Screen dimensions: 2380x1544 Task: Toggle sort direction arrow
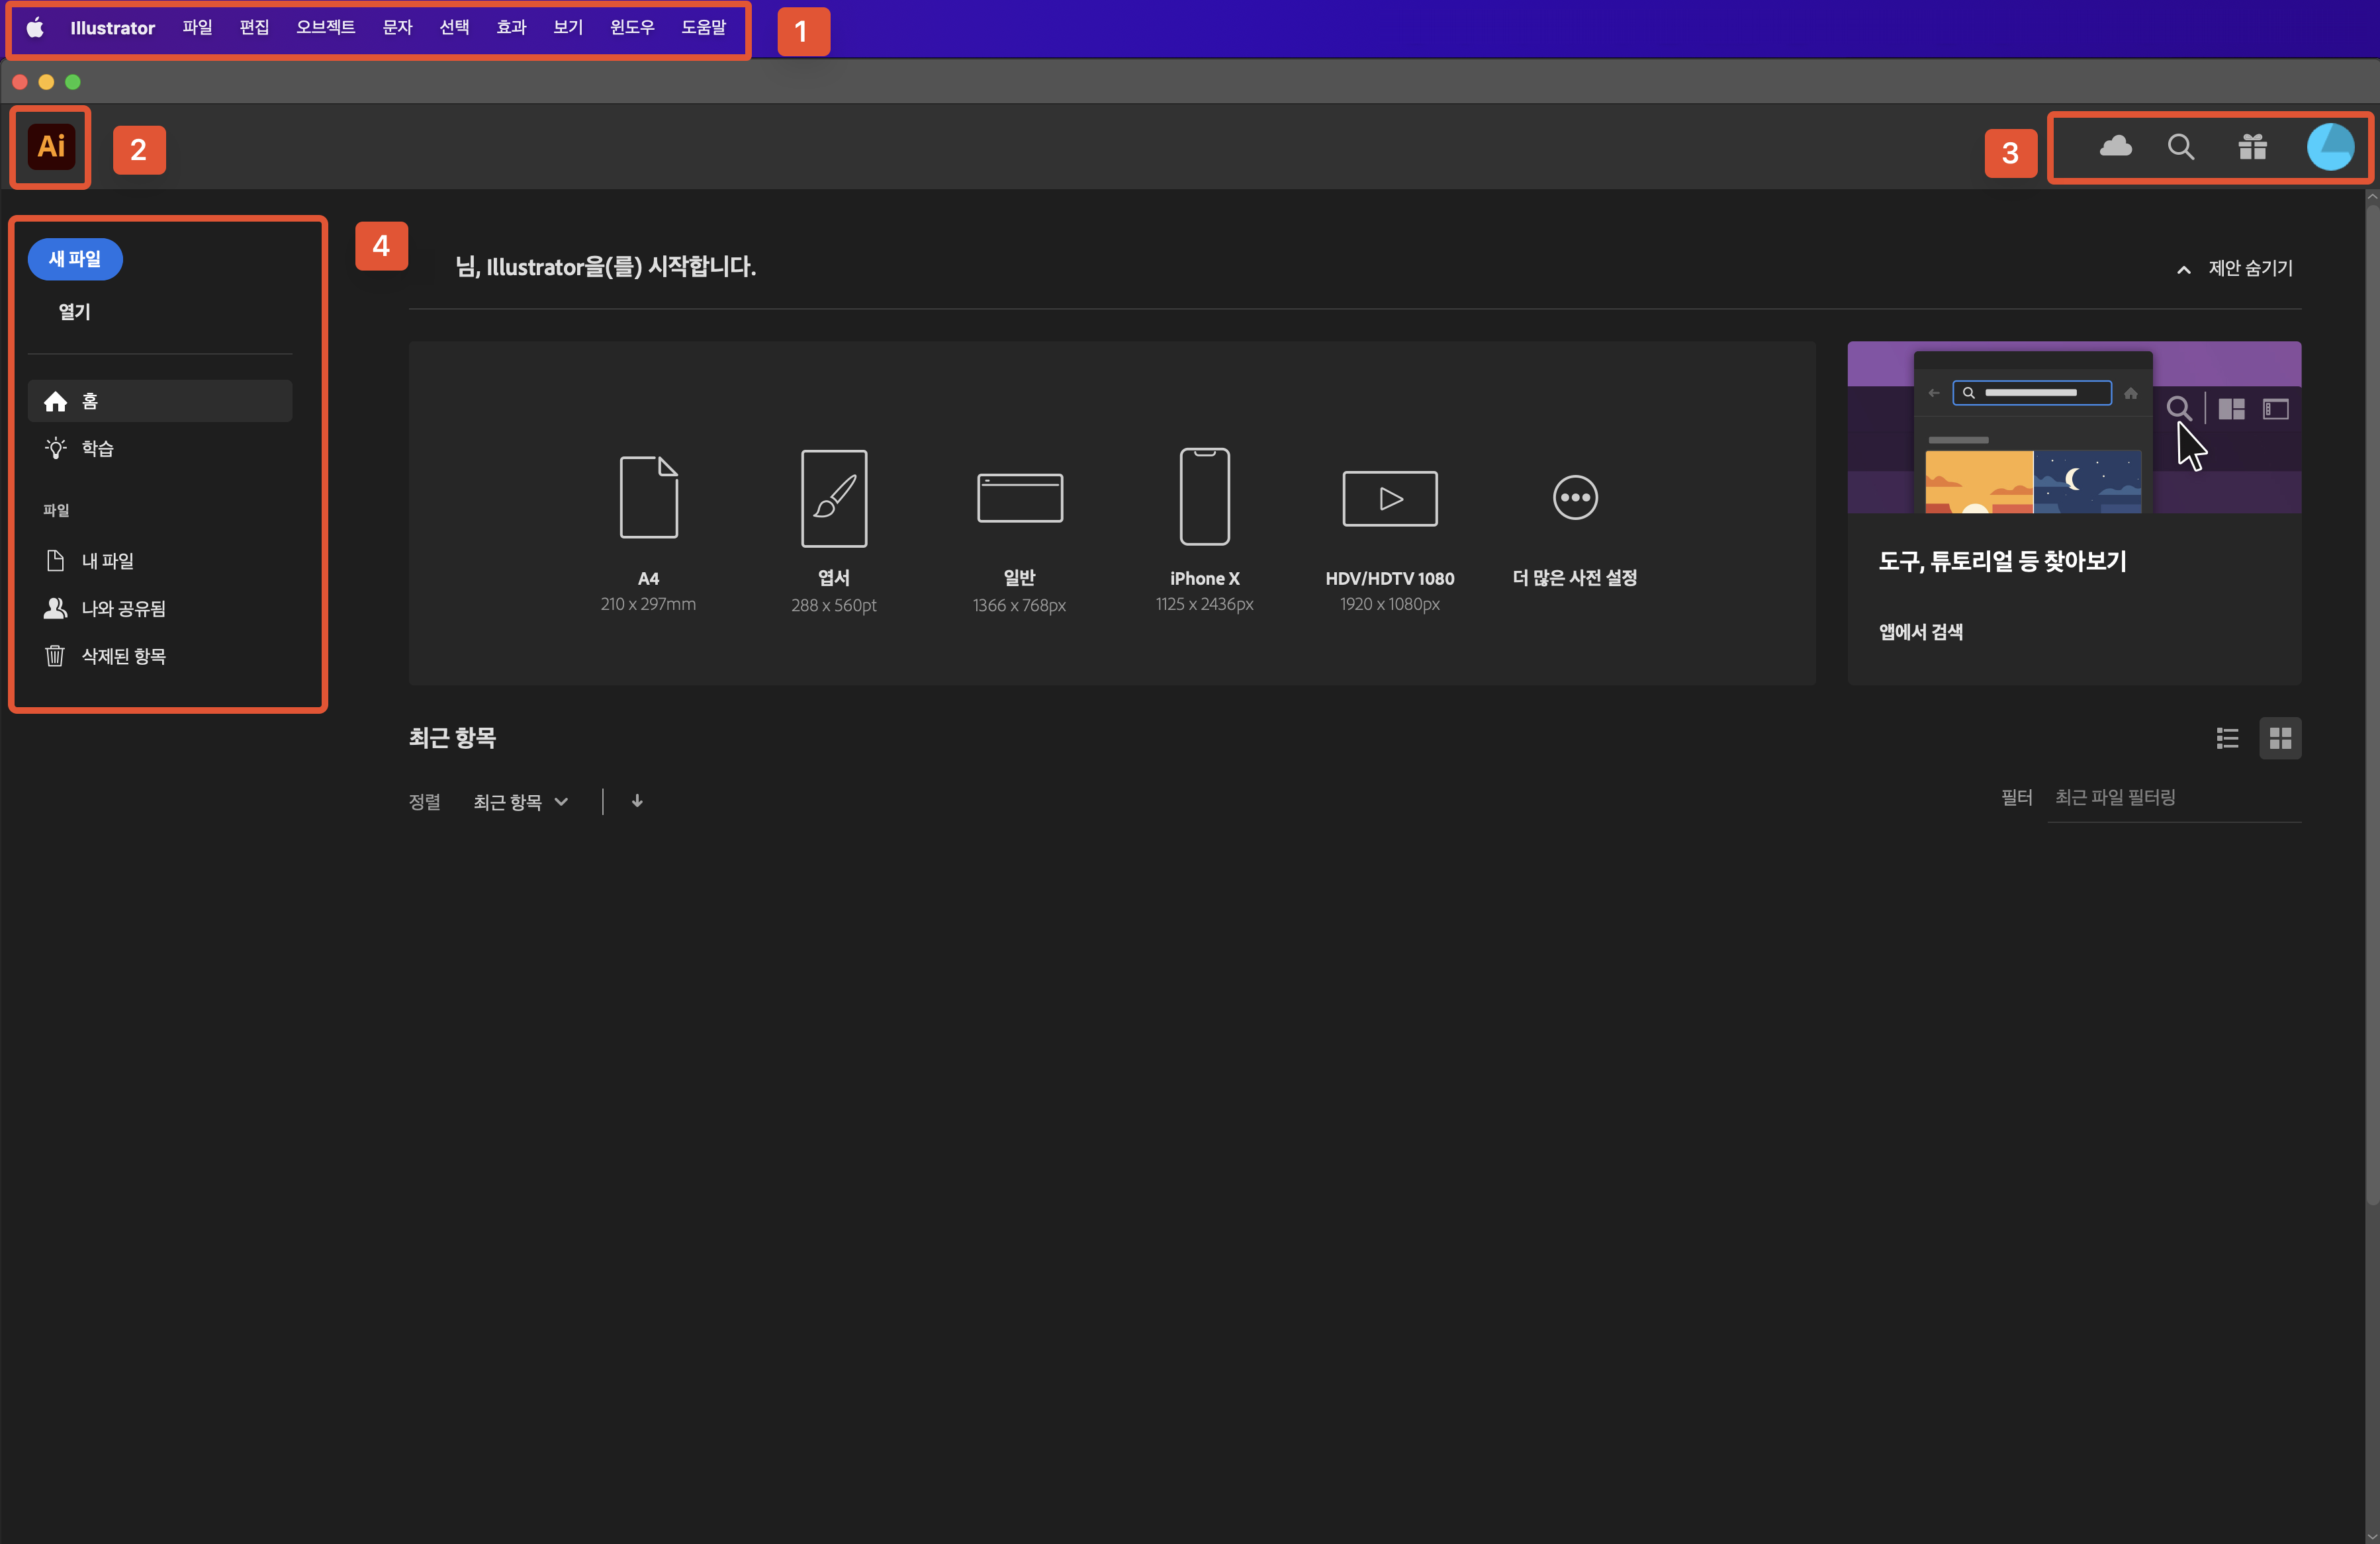(x=637, y=800)
